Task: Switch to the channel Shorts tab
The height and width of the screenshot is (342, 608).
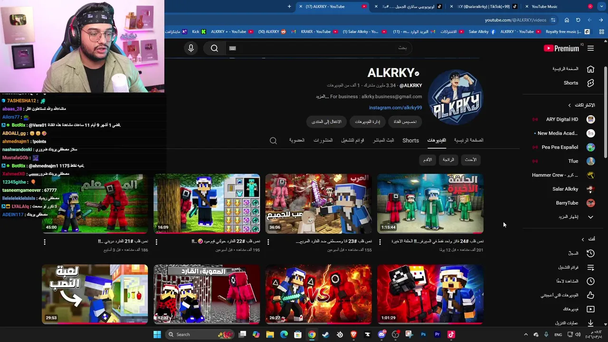Action: 410,141
